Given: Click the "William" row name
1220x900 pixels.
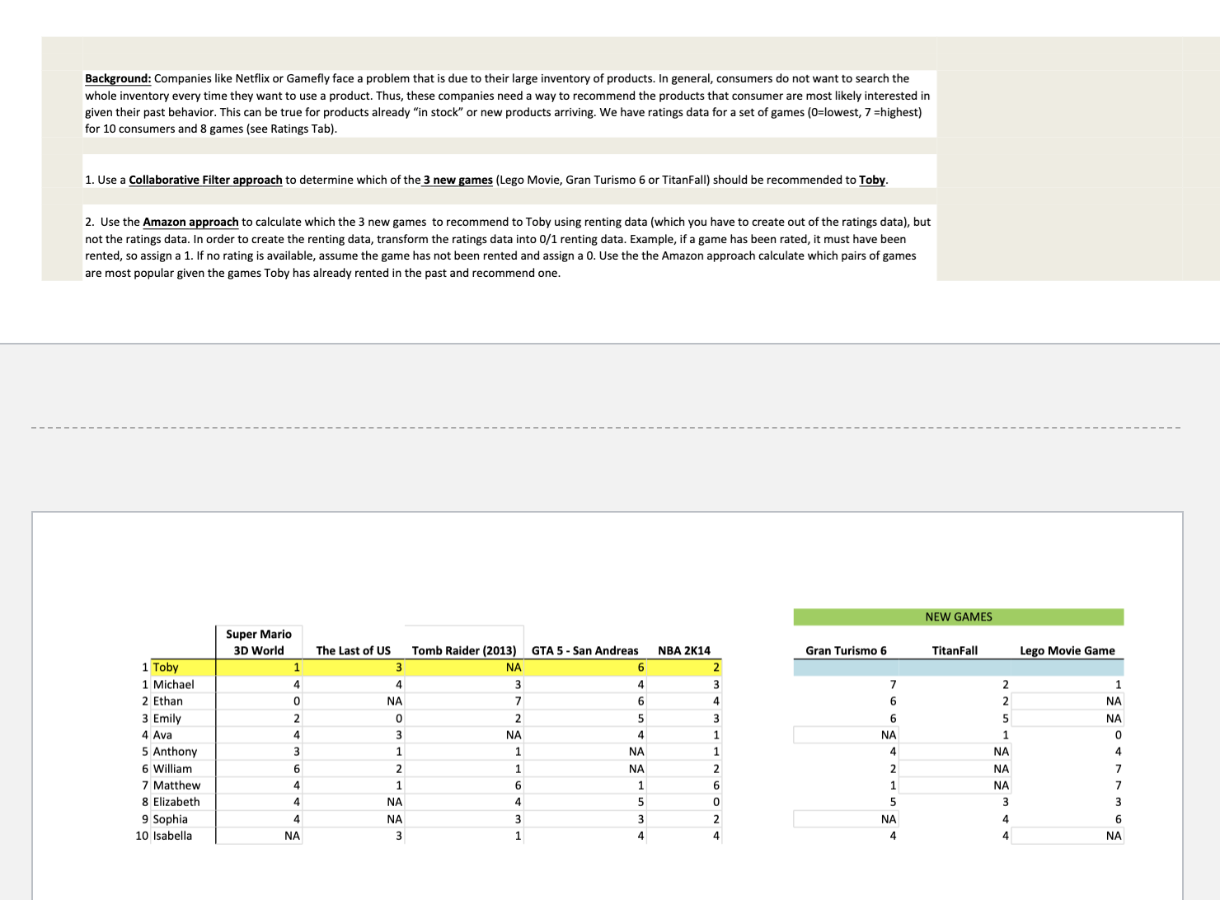Looking at the screenshot, I should tap(172, 769).
